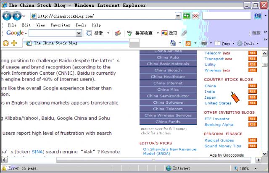This screenshot has height=173, width=269.
Task: Click the red Stop loading icon
Action: coord(195,16)
